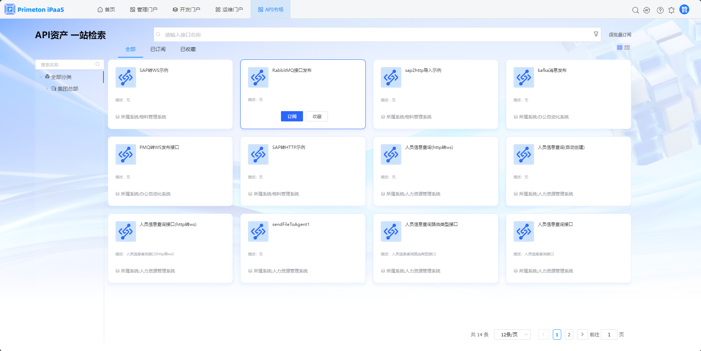Expand the 集团总部 tree node

point(47,89)
